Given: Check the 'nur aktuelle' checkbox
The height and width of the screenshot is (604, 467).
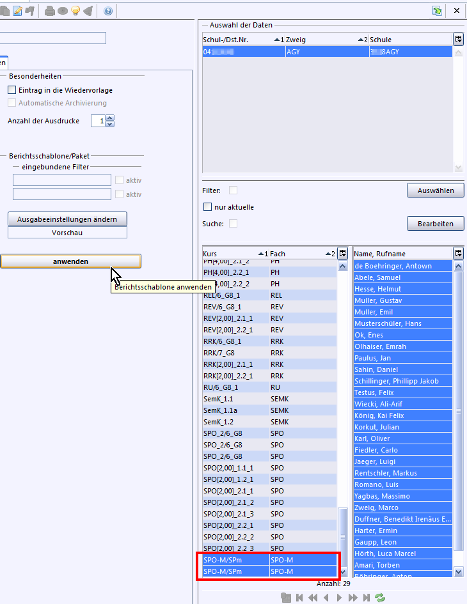Looking at the screenshot, I should tap(207, 207).
